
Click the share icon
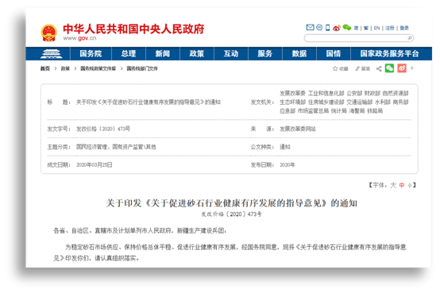tap(379, 68)
